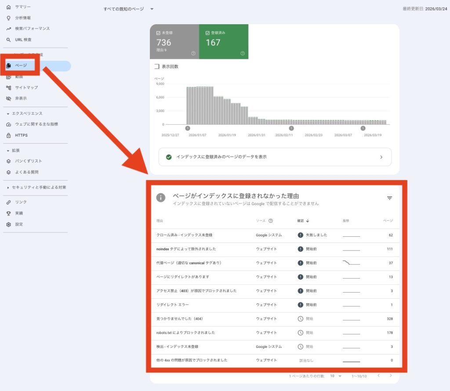Viewport: 450px width, 391px height.
Task: Open the filter icon on the reasons table
Action: tap(389, 198)
